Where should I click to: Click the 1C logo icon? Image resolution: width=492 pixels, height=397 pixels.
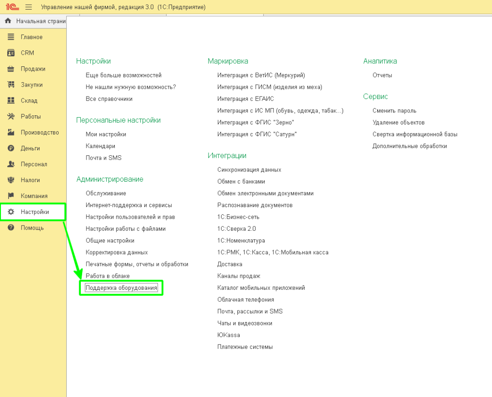[x=12, y=7]
